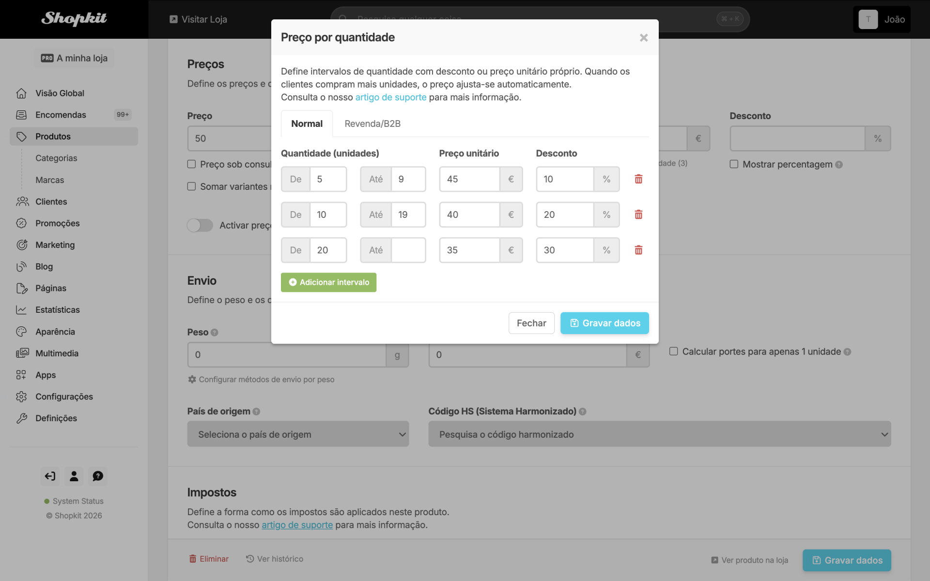Image resolution: width=930 pixels, height=581 pixels.
Task: Open the João user account menu
Action: [882, 19]
